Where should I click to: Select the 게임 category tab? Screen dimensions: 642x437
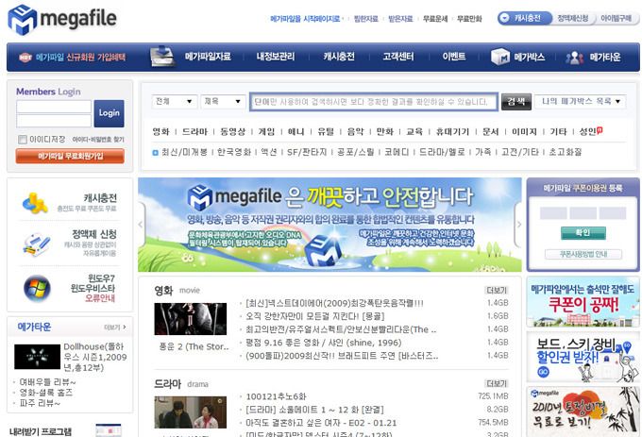(266, 132)
